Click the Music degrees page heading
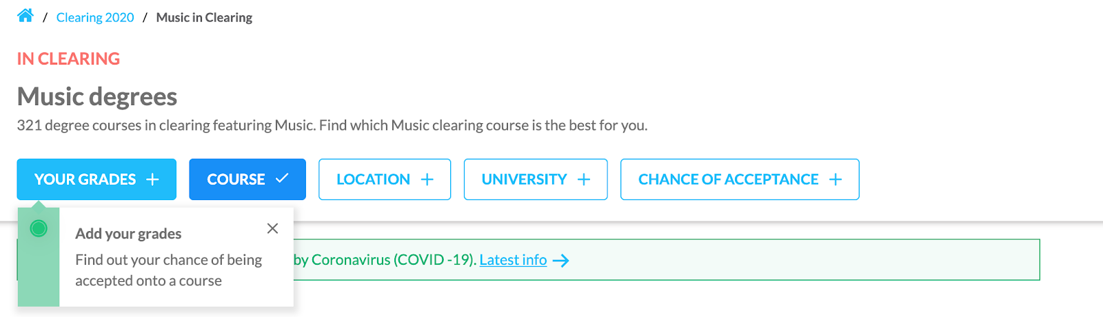Image resolution: width=1103 pixels, height=317 pixels. pyautogui.click(x=97, y=97)
